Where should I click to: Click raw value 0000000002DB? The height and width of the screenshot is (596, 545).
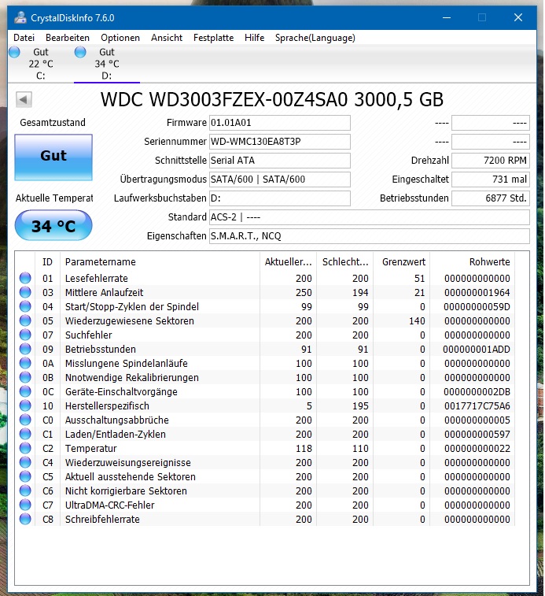(x=477, y=392)
